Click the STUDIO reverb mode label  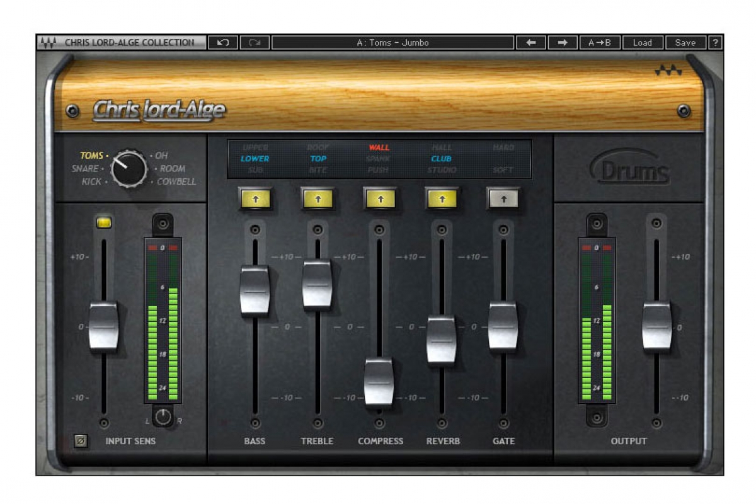click(442, 170)
